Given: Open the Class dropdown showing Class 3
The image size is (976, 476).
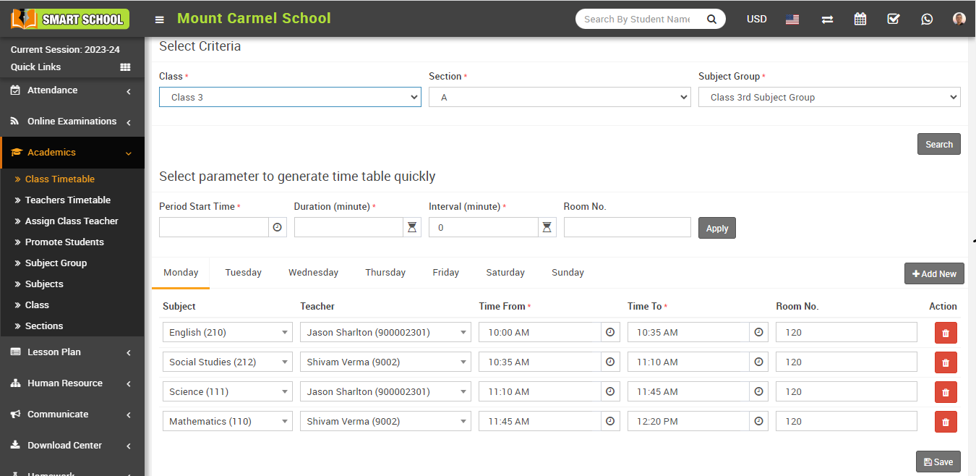Looking at the screenshot, I should point(290,97).
